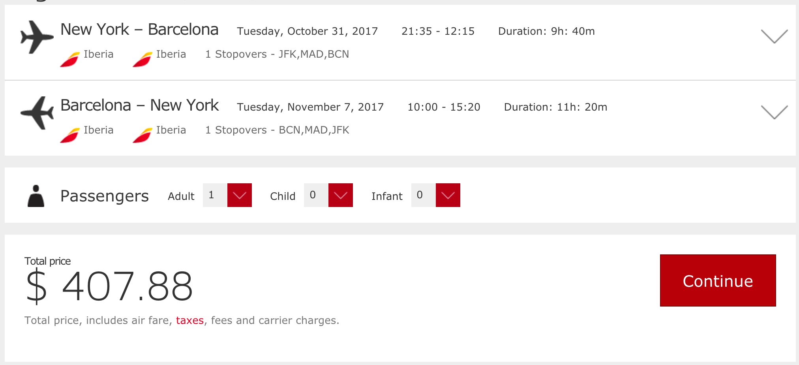Open the Adult passenger count dropdown
799x365 pixels.
click(x=239, y=195)
